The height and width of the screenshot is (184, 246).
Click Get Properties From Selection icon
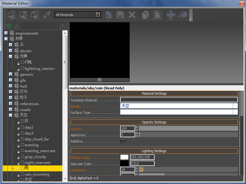coord(35,15)
